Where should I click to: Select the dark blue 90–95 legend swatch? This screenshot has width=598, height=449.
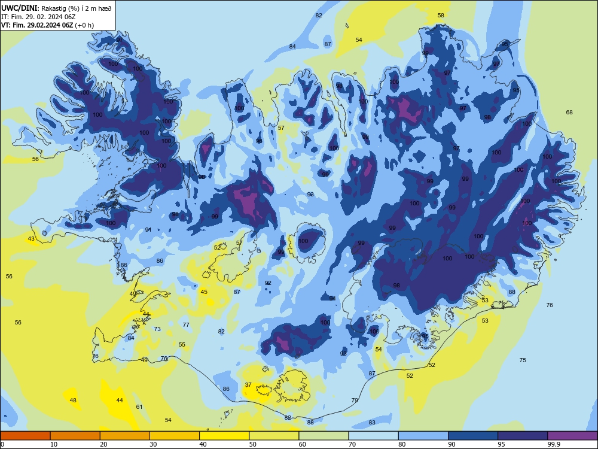point(473,436)
